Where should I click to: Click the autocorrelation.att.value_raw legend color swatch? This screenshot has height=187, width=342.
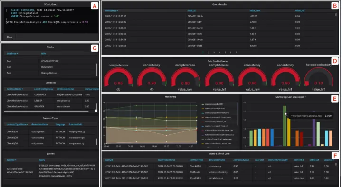click(203, 144)
